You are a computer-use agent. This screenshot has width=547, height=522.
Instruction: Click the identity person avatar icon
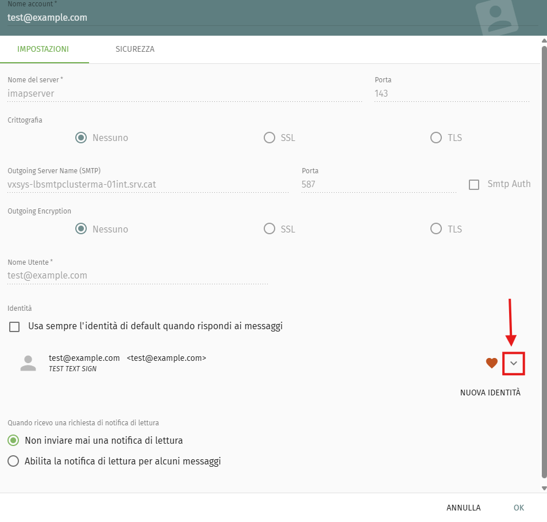[x=28, y=363]
